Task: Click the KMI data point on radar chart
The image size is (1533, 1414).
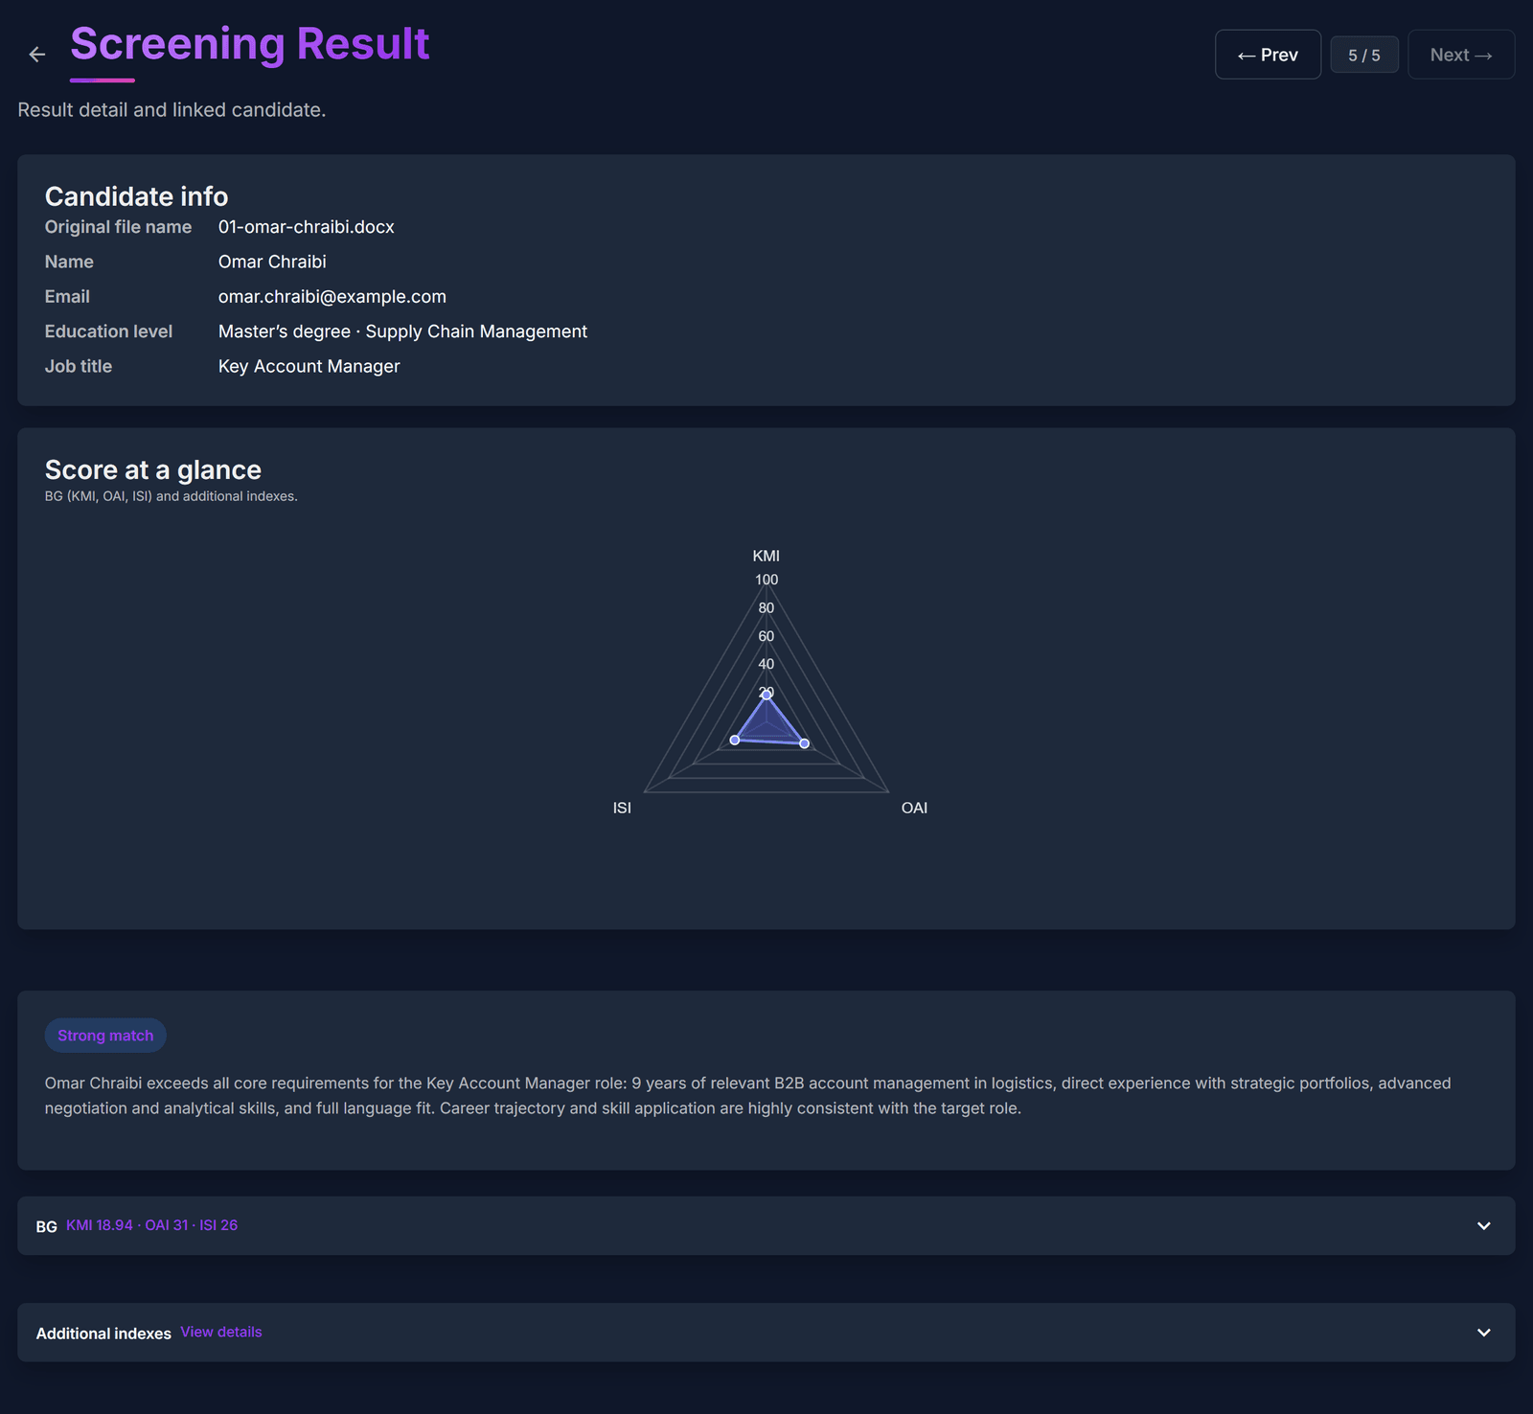Action: (766, 695)
